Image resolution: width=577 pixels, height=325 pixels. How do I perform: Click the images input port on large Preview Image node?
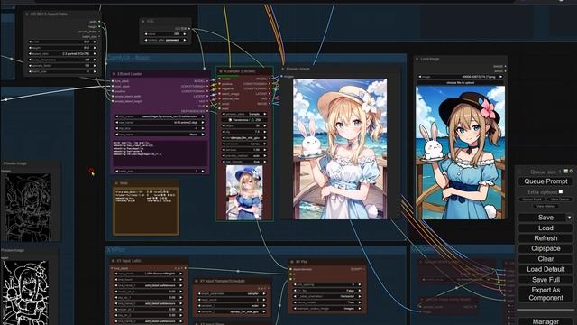pos(282,76)
